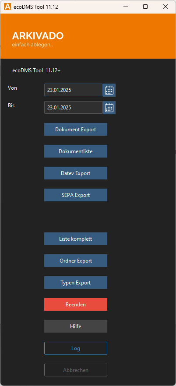This screenshot has height=386, width=176.
Task: Start the Dokument Export
Action: [76, 129]
